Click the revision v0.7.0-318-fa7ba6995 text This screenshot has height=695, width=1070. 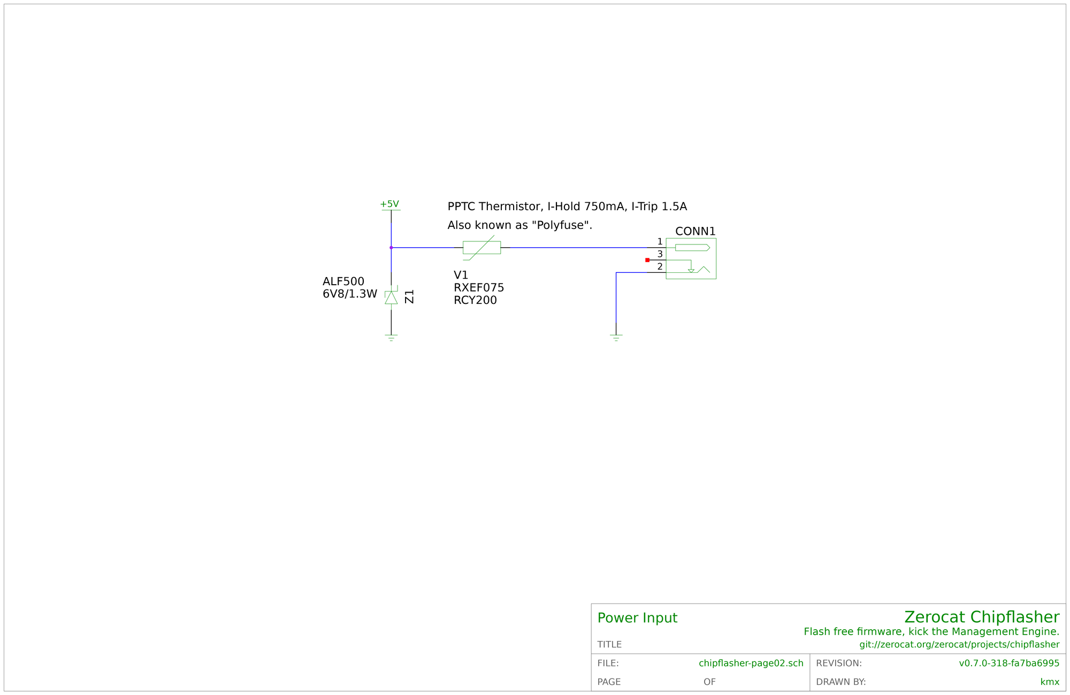[1009, 663]
